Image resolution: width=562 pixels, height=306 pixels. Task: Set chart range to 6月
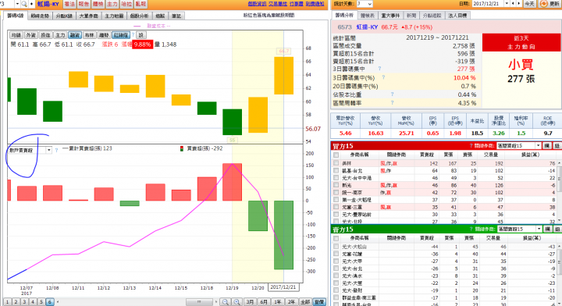(x=264, y=302)
